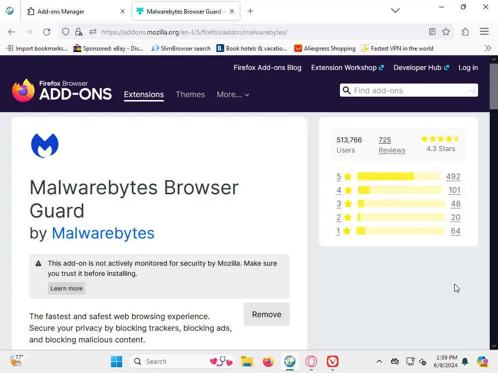Screen dimensions: 498x373
Task: Click the forward navigation arrow
Action: [29, 32]
